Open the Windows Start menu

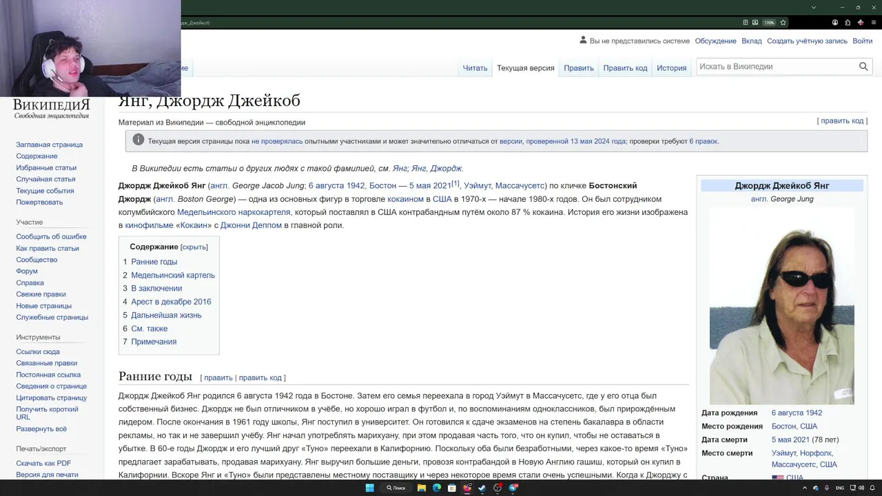pos(370,488)
